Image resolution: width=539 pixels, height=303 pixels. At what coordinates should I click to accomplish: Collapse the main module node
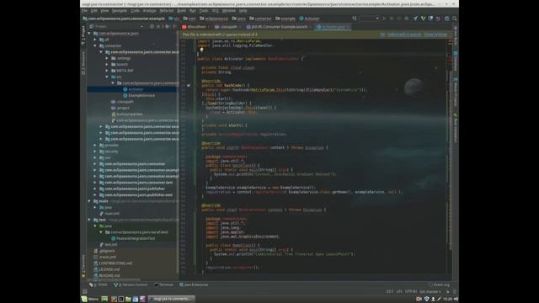click(x=89, y=201)
